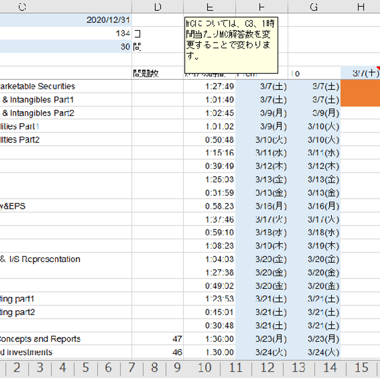380x380 pixels.
Task: Select column G header
Action: 314,7
